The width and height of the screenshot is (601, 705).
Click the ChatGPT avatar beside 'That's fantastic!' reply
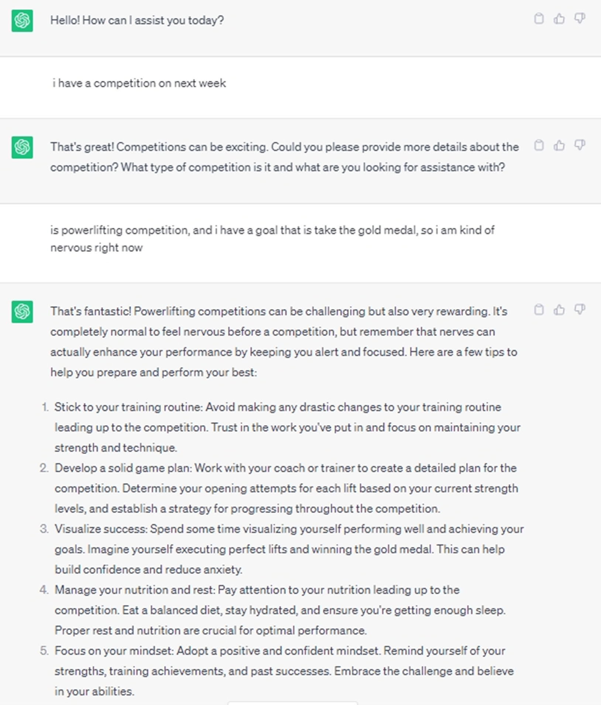point(22,312)
